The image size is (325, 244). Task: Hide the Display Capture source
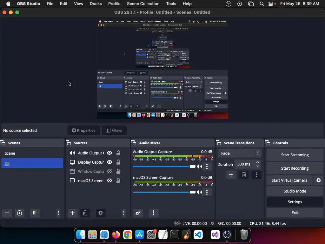click(109, 162)
